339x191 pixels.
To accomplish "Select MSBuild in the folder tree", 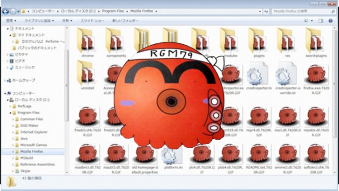I will 27,158.
